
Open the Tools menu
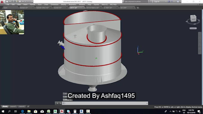point(40,4)
